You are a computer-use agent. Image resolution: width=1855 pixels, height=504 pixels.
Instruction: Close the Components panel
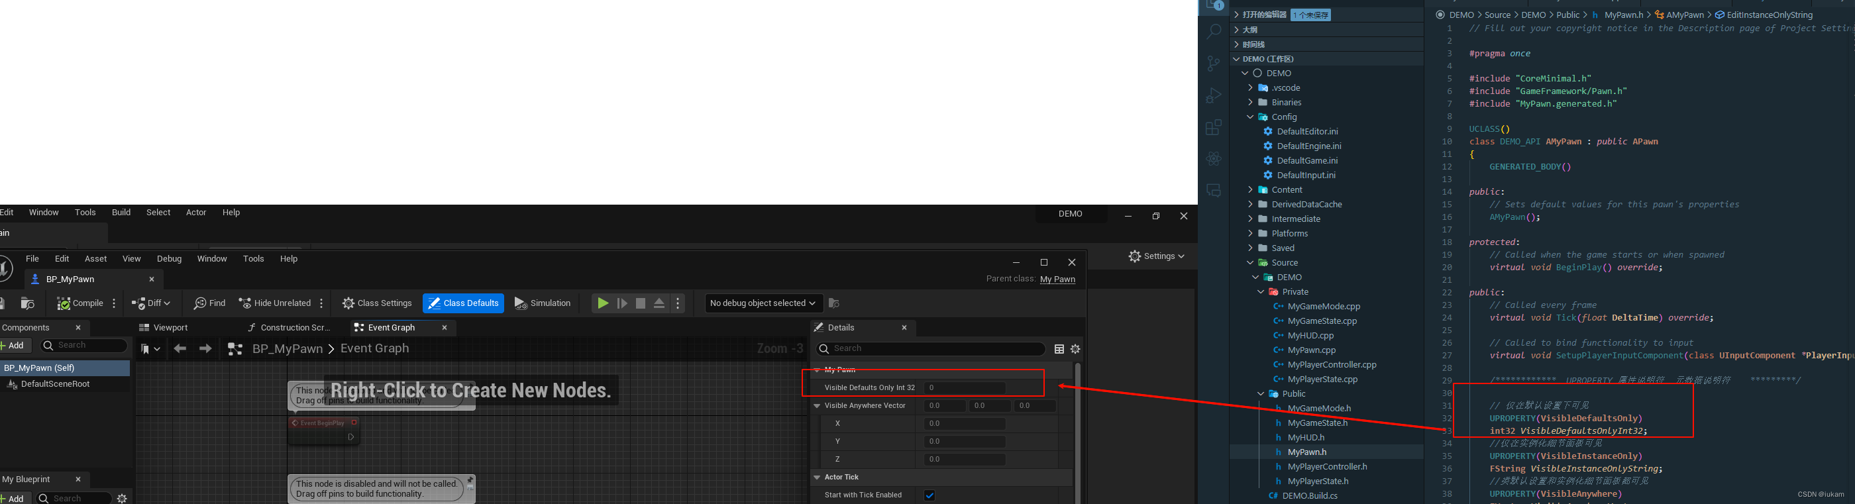[78, 328]
